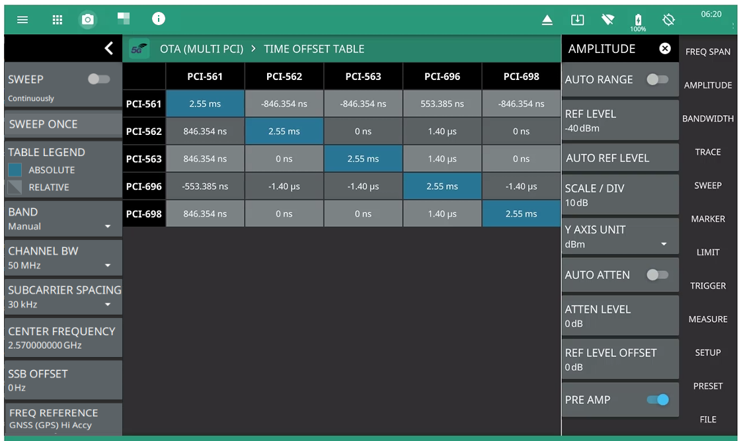The image size is (743, 441).
Task: Close the Amplitude panel
Action: click(665, 48)
